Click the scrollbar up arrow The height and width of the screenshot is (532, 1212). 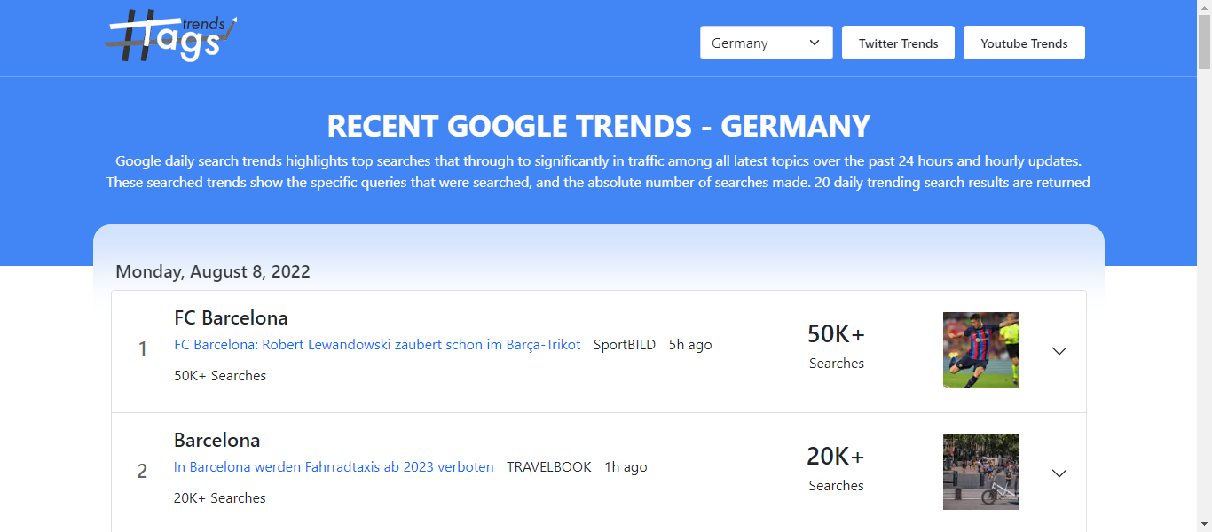point(1205,8)
